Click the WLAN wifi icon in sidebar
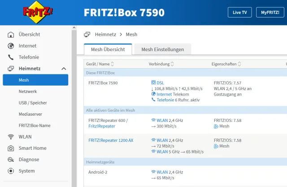 (11, 137)
